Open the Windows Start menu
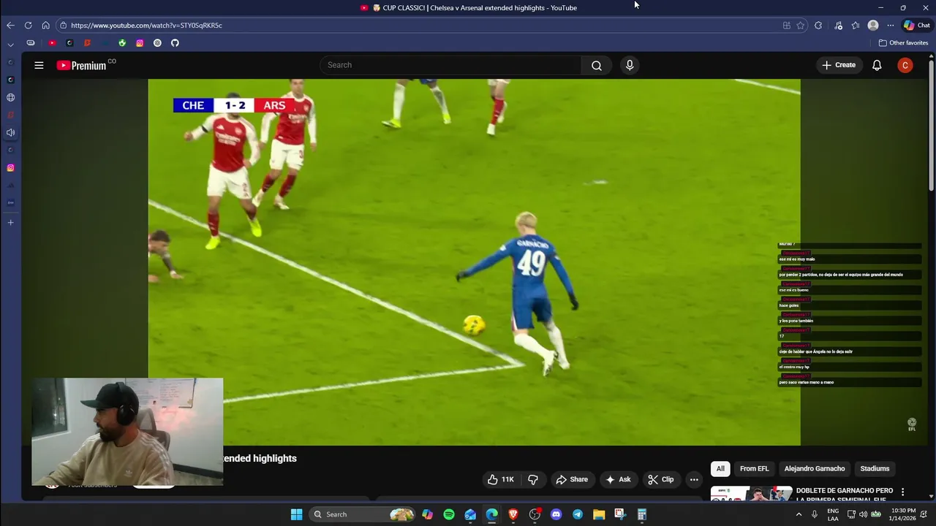936x526 pixels. [296, 514]
